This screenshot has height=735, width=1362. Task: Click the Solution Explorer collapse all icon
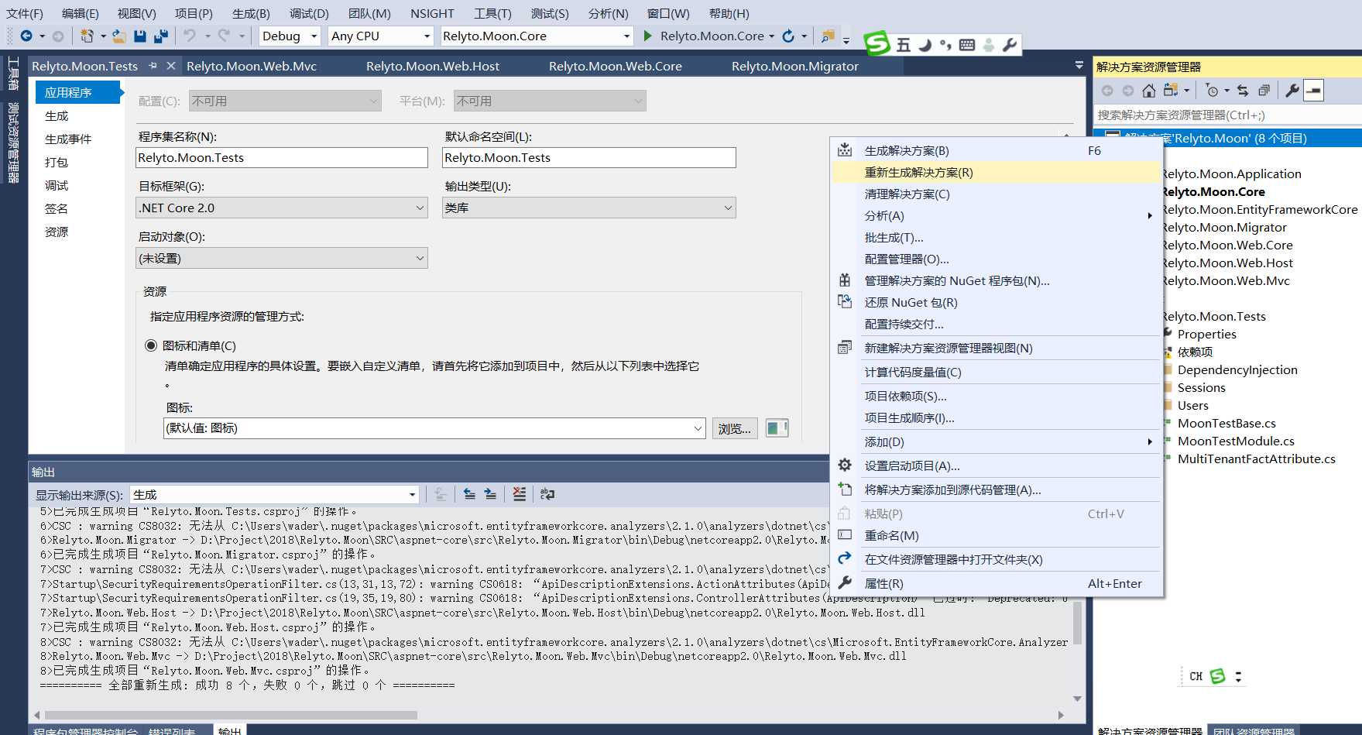click(1264, 91)
